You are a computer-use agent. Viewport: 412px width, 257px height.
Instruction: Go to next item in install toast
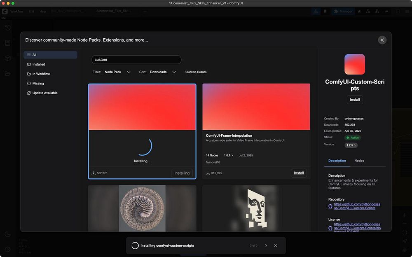tap(266, 245)
